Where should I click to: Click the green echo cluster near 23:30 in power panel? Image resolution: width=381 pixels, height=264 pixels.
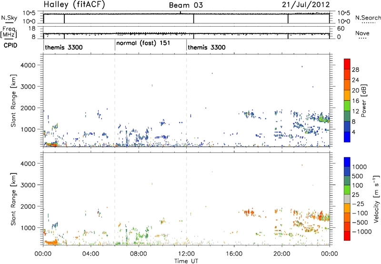[323, 119]
